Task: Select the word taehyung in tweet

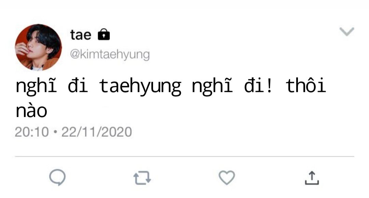Action: (140, 86)
